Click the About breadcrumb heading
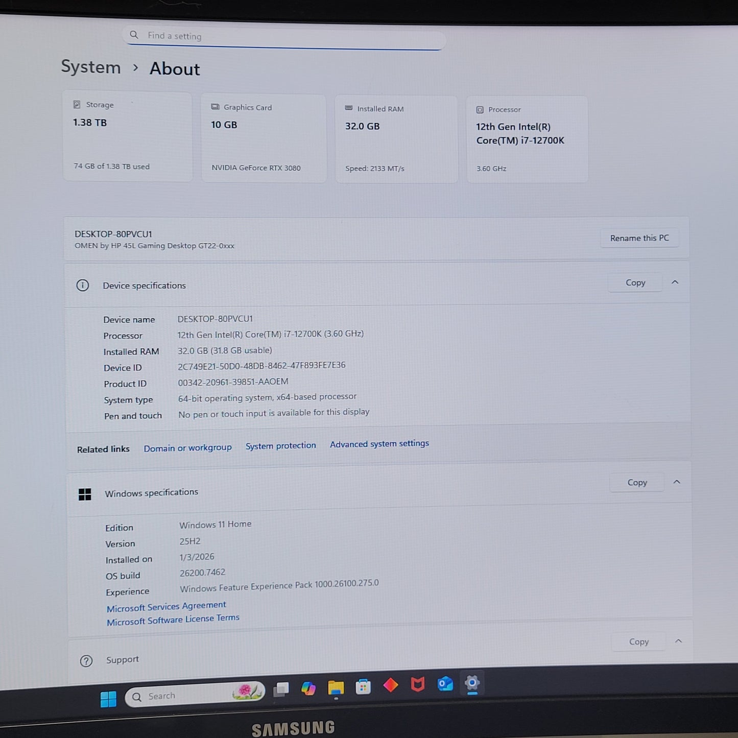The width and height of the screenshot is (738, 738). (x=175, y=68)
